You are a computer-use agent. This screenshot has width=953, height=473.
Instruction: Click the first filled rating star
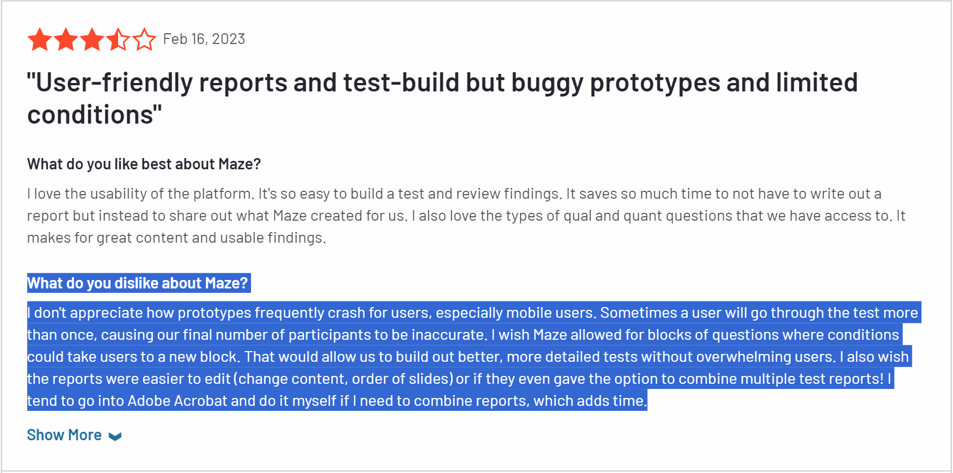click(40, 40)
